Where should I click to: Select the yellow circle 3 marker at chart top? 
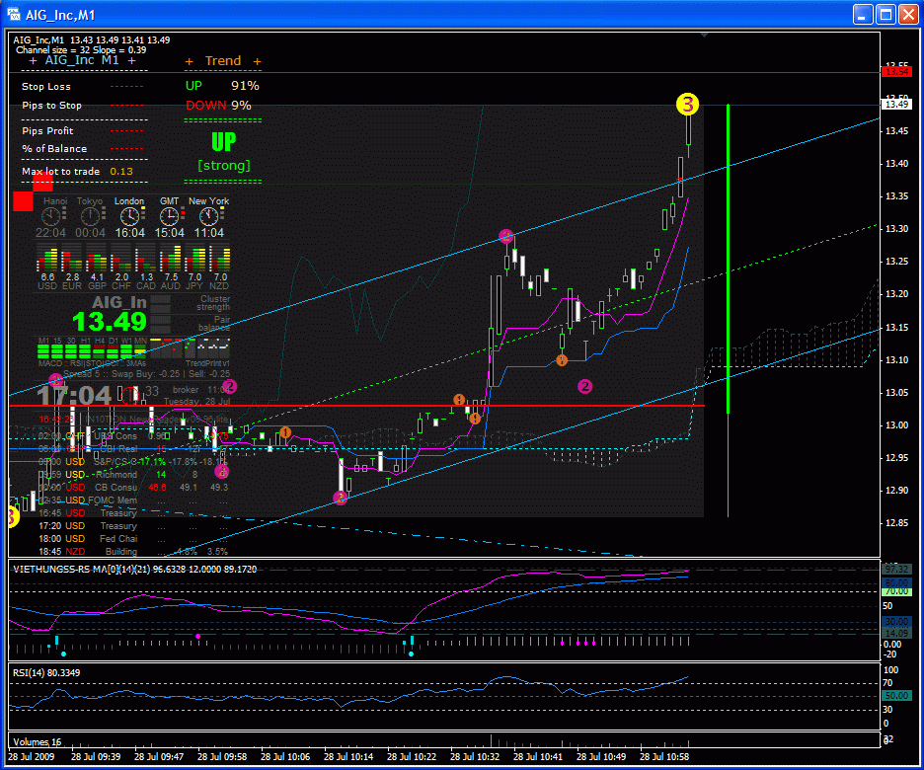click(x=687, y=104)
